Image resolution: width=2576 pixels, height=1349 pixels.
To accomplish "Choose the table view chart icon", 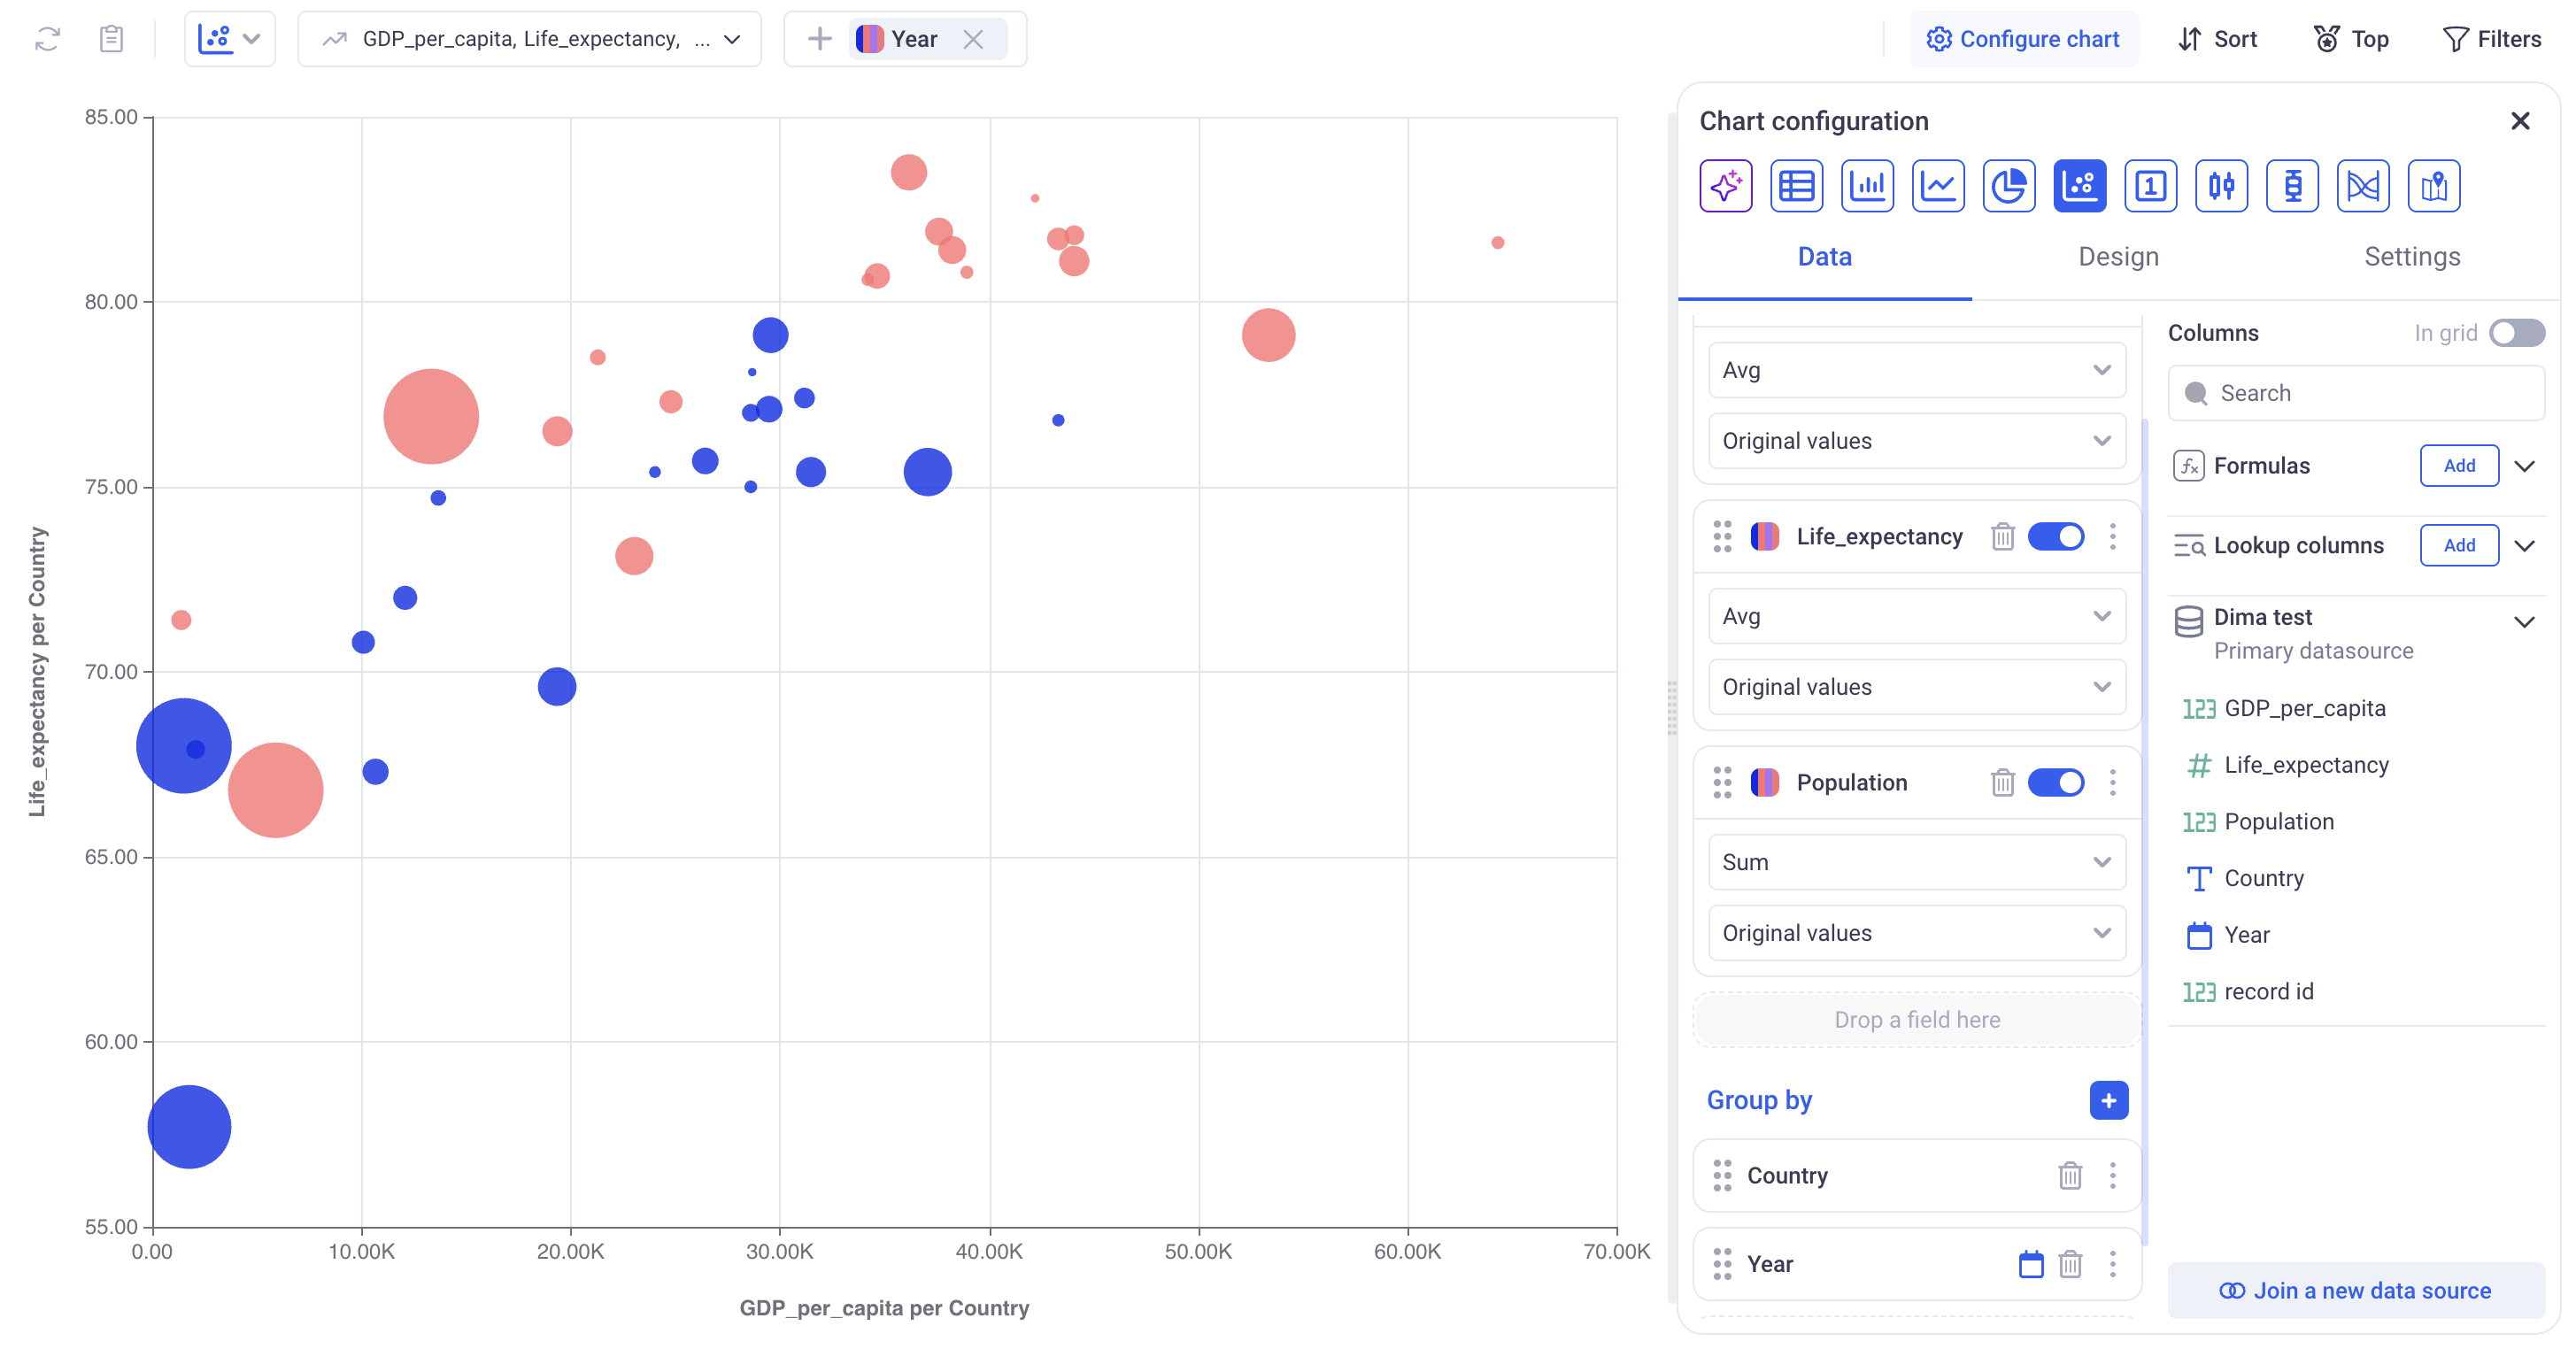I will tap(1796, 186).
